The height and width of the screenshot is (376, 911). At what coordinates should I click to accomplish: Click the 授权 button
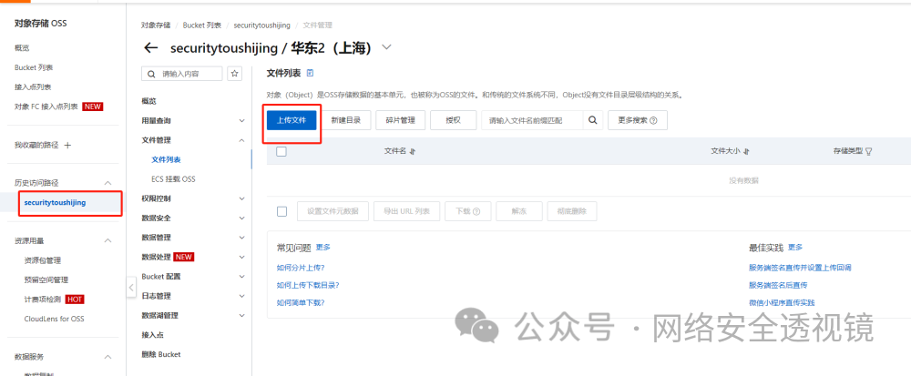point(453,120)
